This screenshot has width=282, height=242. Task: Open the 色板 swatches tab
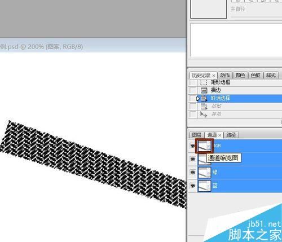(255, 75)
